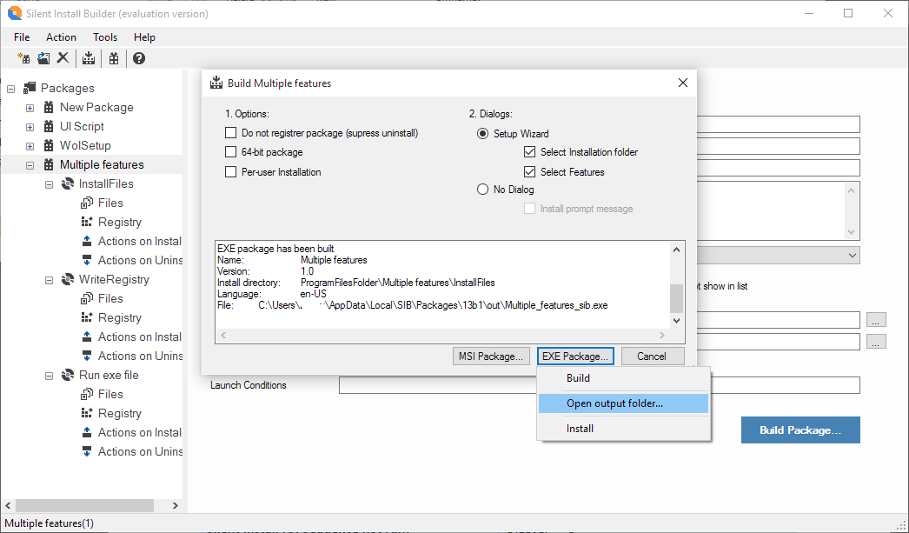This screenshot has width=909, height=533.
Task: Expand the New Package tree node
Action: pyautogui.click(x=30, y=108)
